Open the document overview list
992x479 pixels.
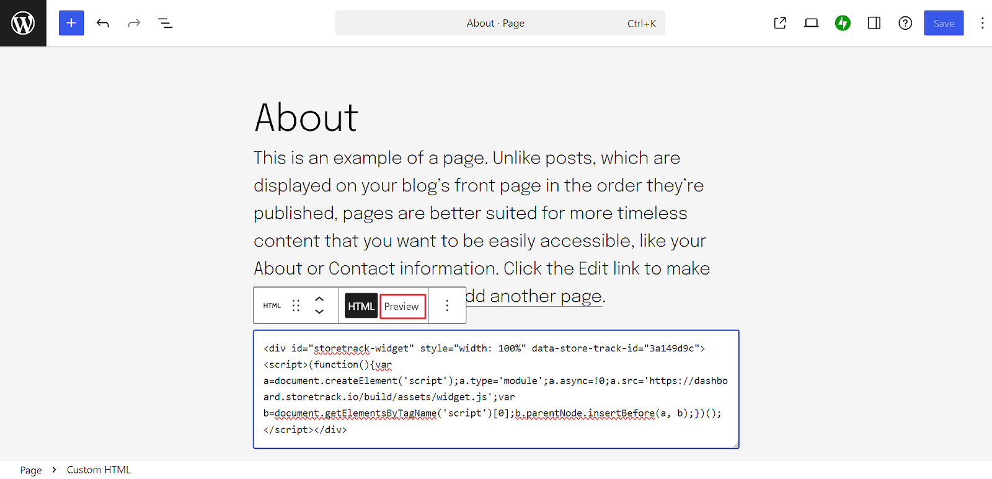165,23
